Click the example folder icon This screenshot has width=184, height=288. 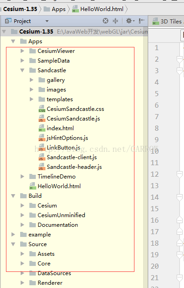click(x=23, y=234)
